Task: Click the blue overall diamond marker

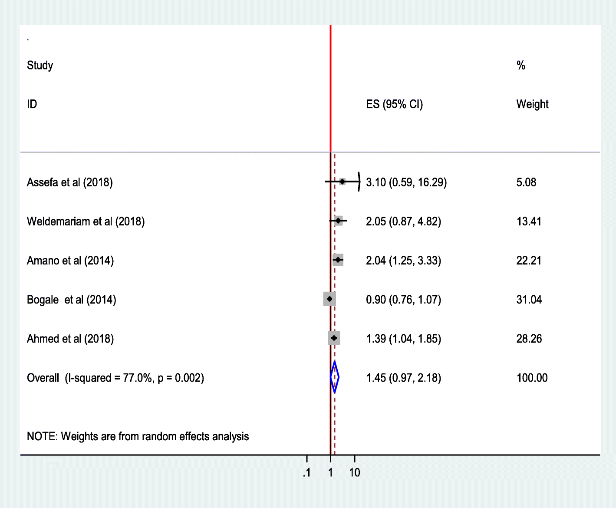Action: click(334, 377)
